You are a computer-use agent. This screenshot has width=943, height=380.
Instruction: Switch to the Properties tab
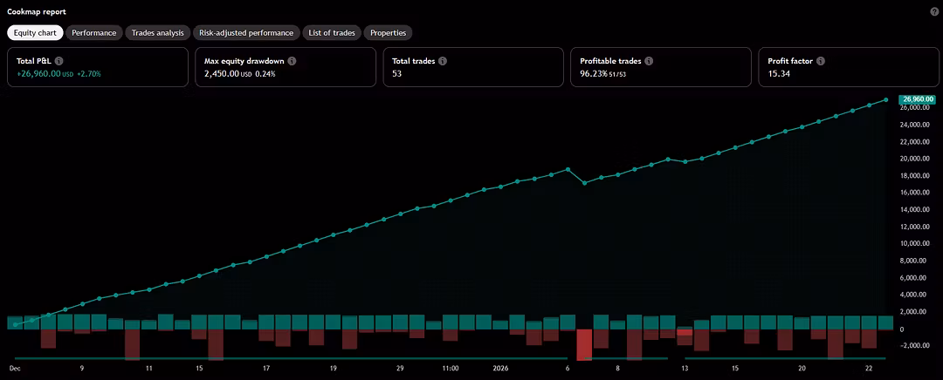pyautogui.click(x=389, y=32)
